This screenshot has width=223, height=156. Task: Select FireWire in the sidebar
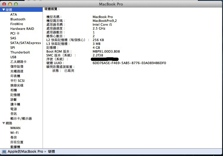pos(17,24)
